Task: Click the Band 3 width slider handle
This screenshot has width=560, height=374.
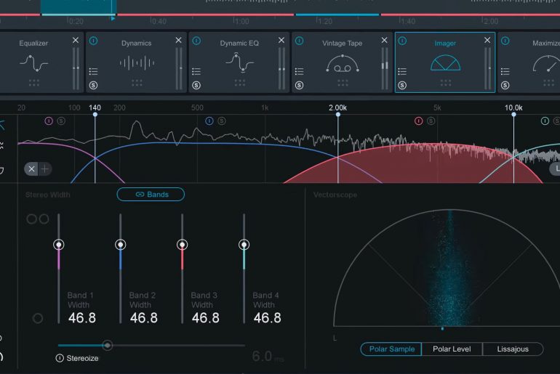Action: coord(182,245)
